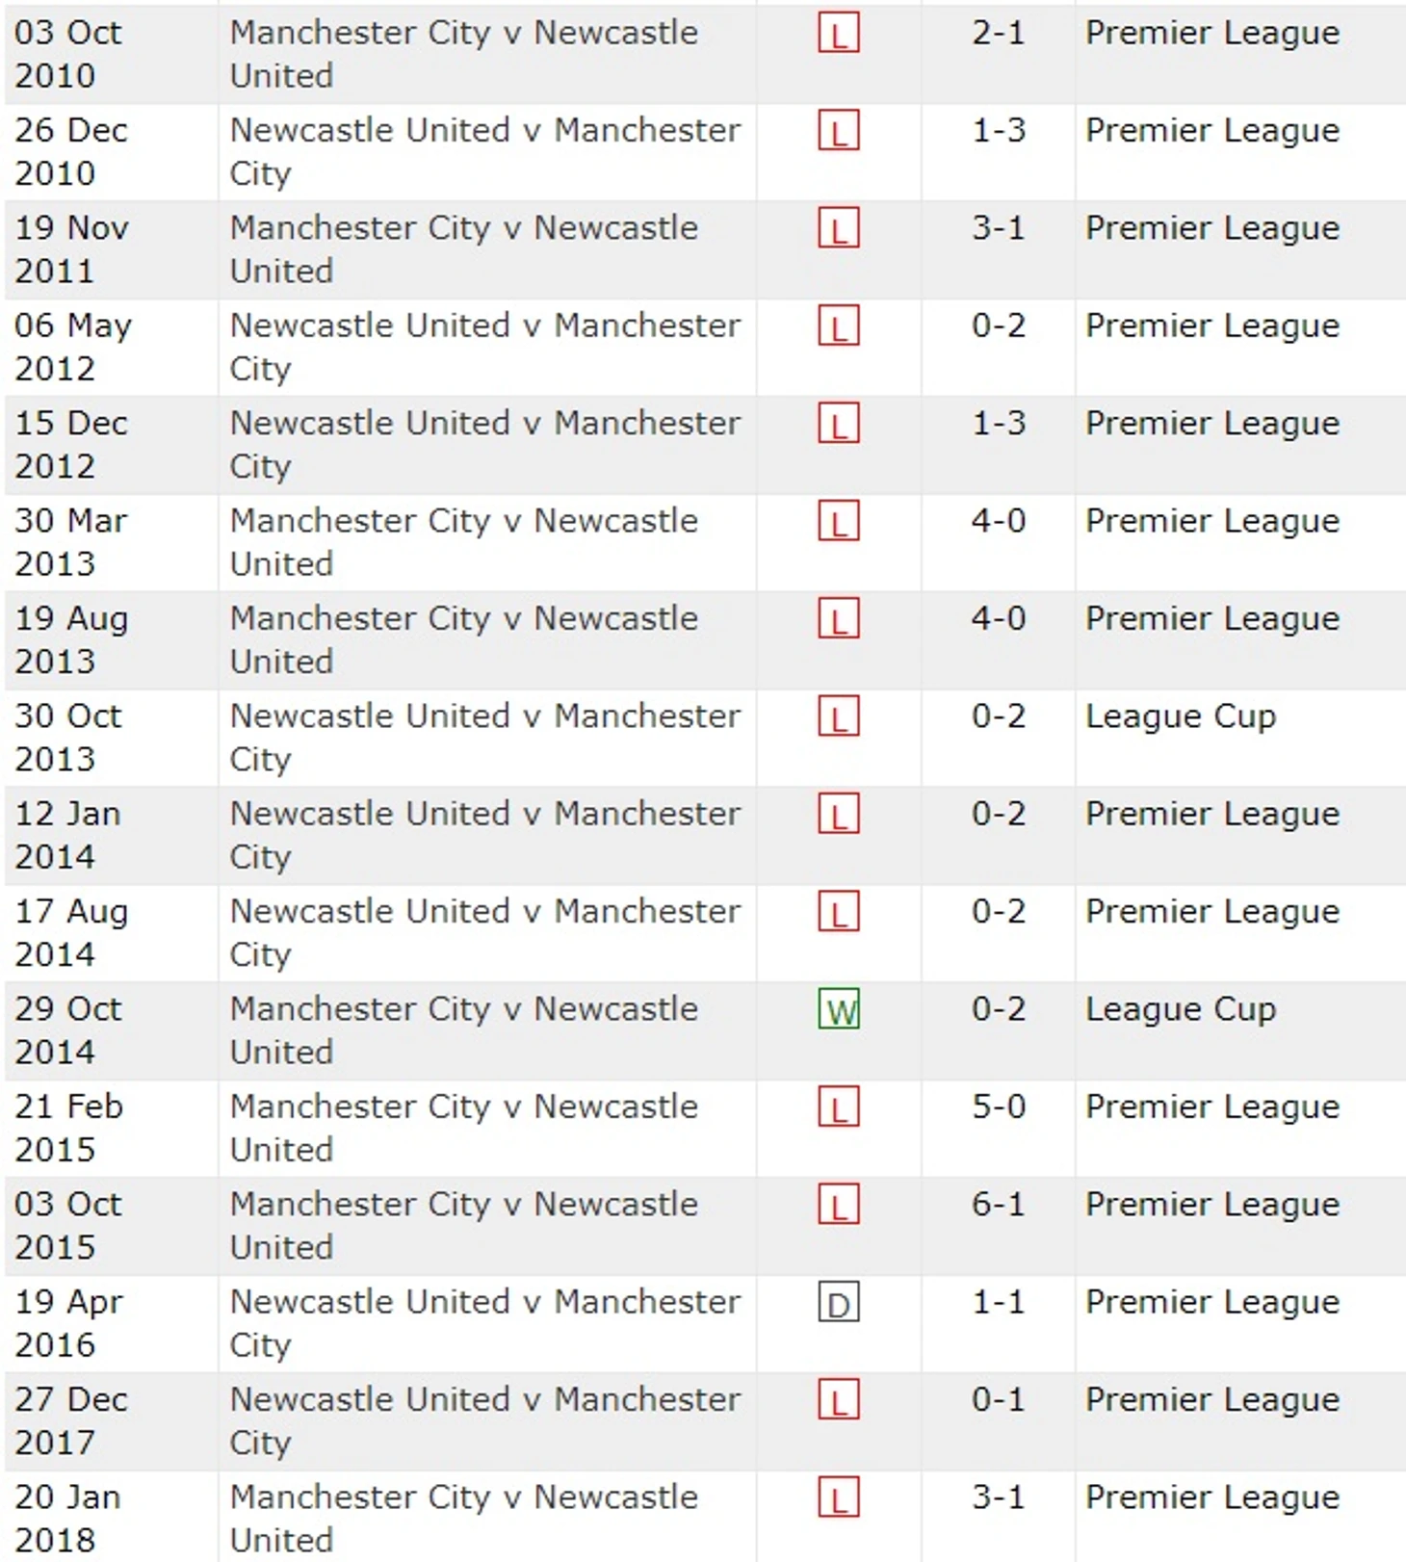Image resolution: width=1406 pixels, height=1562 pixels.
Task: Click the date 12 Jan 2014
Action: tap(67, 835)
